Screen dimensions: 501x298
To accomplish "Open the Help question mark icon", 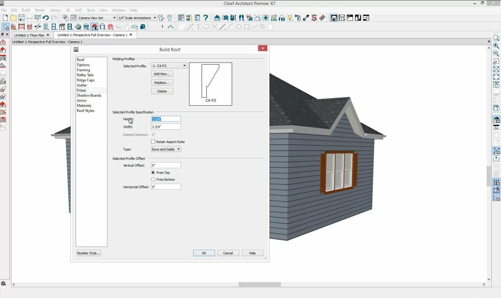I will pyautogui.click(x=206, y=18).
